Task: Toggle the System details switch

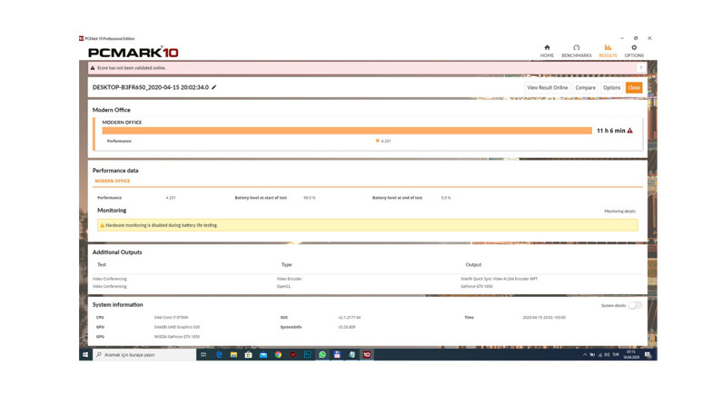Action: [635, 306]
